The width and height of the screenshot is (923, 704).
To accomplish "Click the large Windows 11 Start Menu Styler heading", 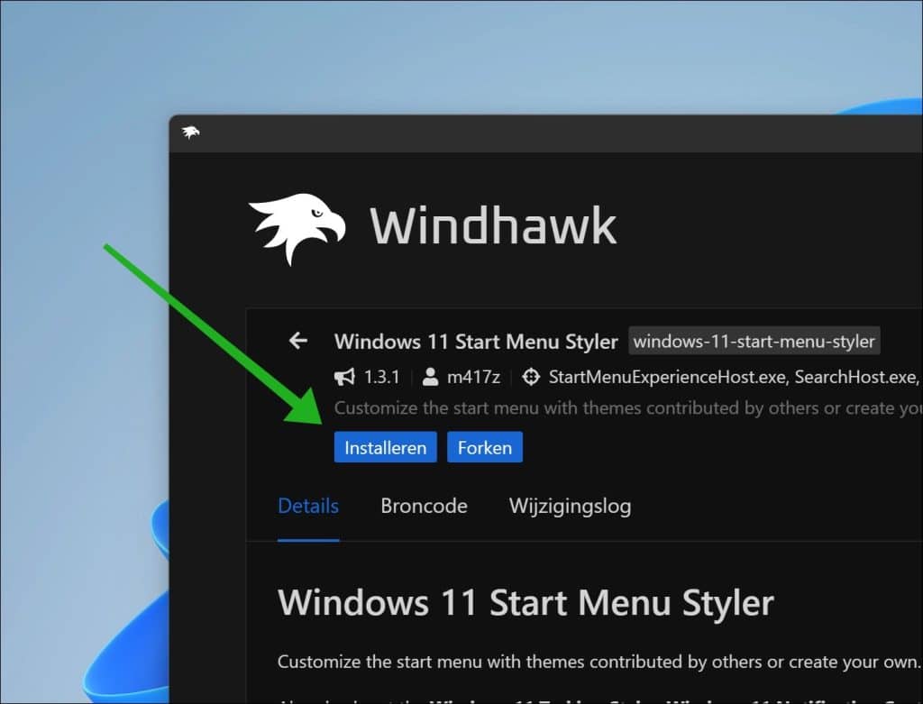I will pyautogui.click(x=525, y=602).
